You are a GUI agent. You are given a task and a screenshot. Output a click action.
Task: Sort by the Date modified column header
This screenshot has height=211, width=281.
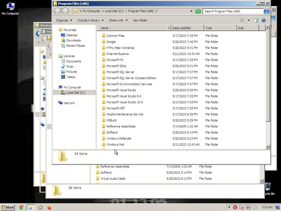[187, 28]
